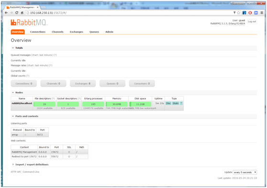Open the Queues tab
The height and width of the screenshot is (188, 267).
tap(94, 32)
